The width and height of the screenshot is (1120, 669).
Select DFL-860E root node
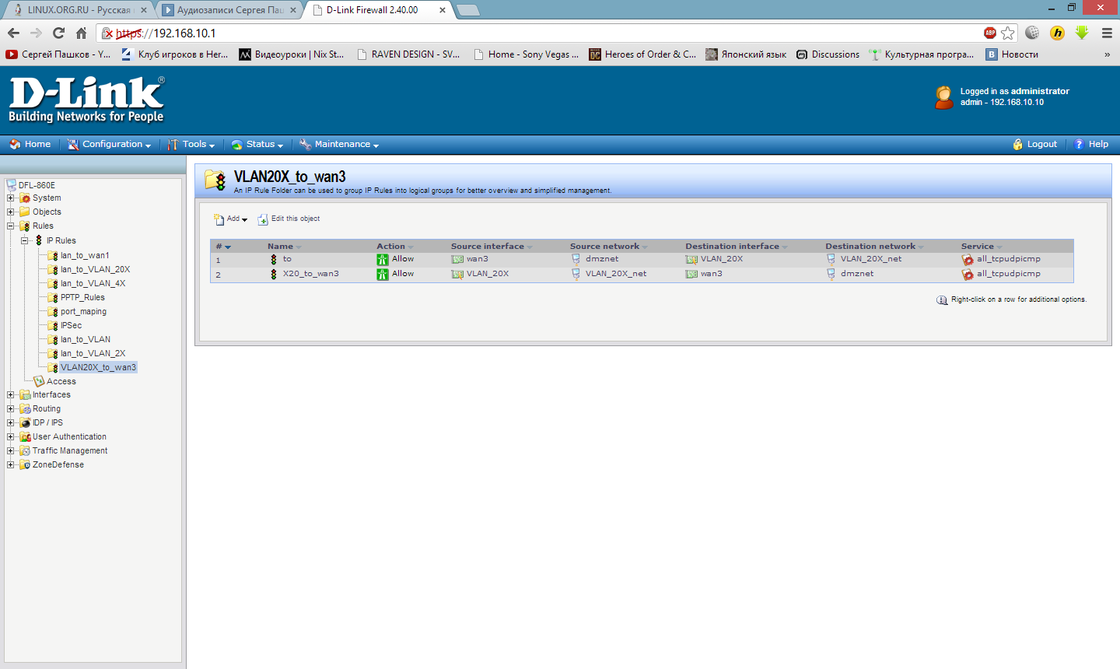coord(37,185)
